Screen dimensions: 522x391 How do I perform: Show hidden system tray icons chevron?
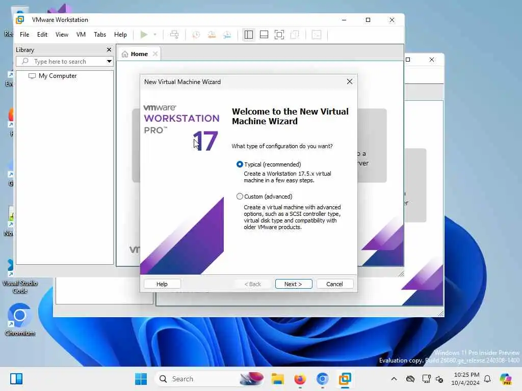tap(394, 379)
